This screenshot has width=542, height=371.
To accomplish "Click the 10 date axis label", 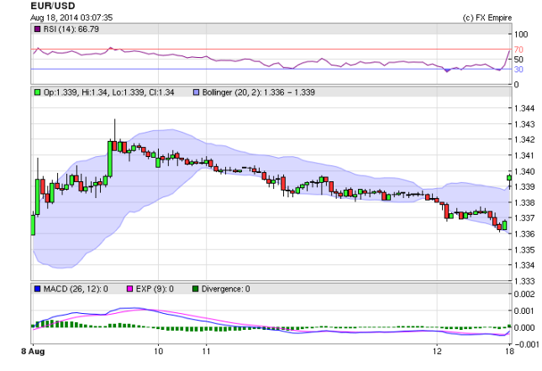I will click(158, 352).
